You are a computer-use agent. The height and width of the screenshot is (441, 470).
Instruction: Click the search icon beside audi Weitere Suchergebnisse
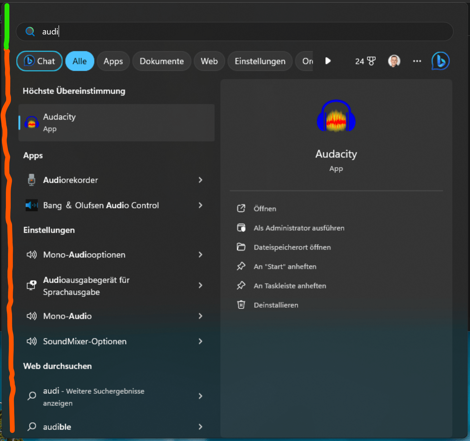point(32,396)
